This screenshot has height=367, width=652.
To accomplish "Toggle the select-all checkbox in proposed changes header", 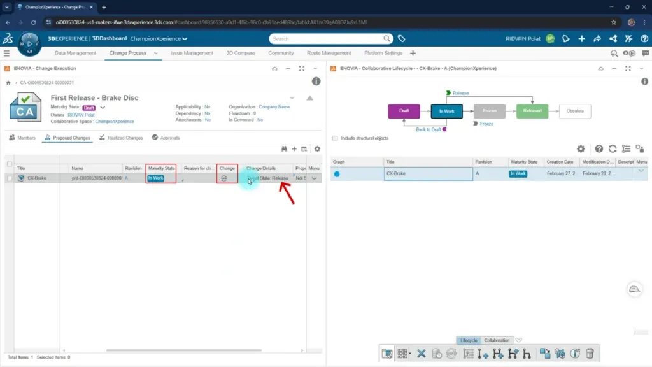I will pyautogui.click(x=9, y=164).
